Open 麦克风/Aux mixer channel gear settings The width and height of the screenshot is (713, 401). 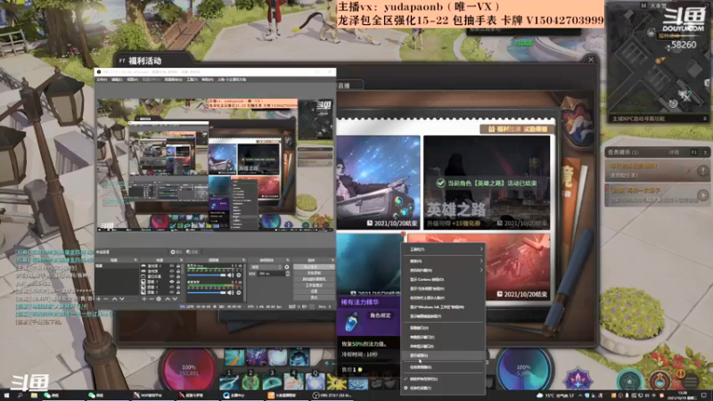[239, 275]
